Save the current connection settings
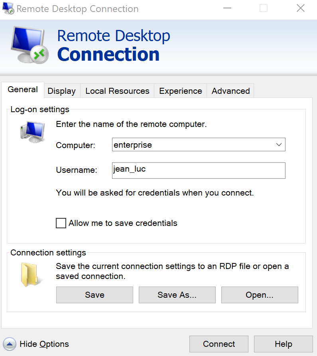Screen dimensions: 317x356 point(95,295)
